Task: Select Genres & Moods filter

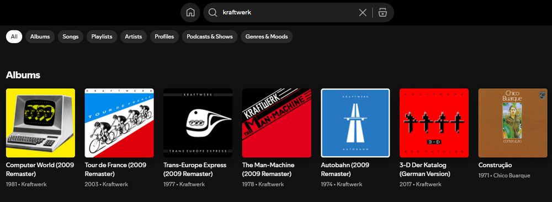Action: 267,36
